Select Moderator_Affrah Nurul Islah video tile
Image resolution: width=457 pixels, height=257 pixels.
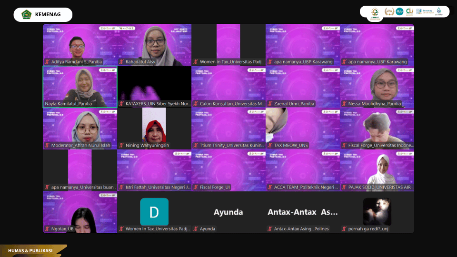pyautogui.click(x=80, y=128)
